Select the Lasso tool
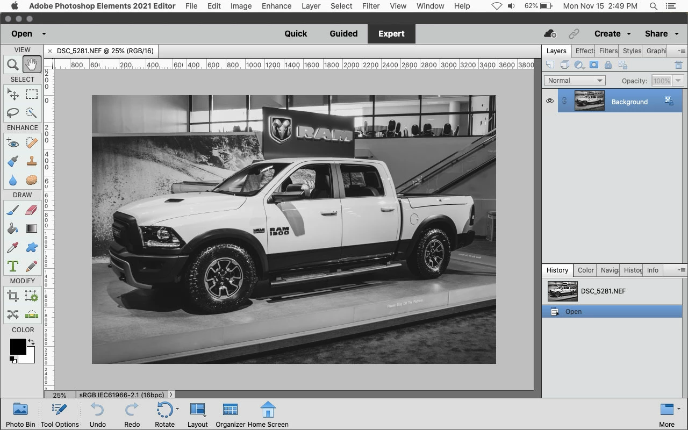688x430 pixels. pos(13,113)
